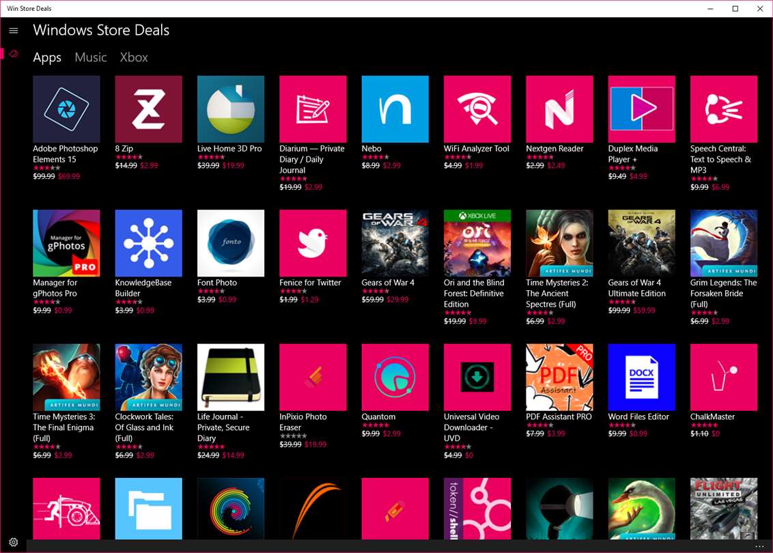
Task: Click 'WiFi Analyzer Tool' title text
Action: click(x=476, y=148)
